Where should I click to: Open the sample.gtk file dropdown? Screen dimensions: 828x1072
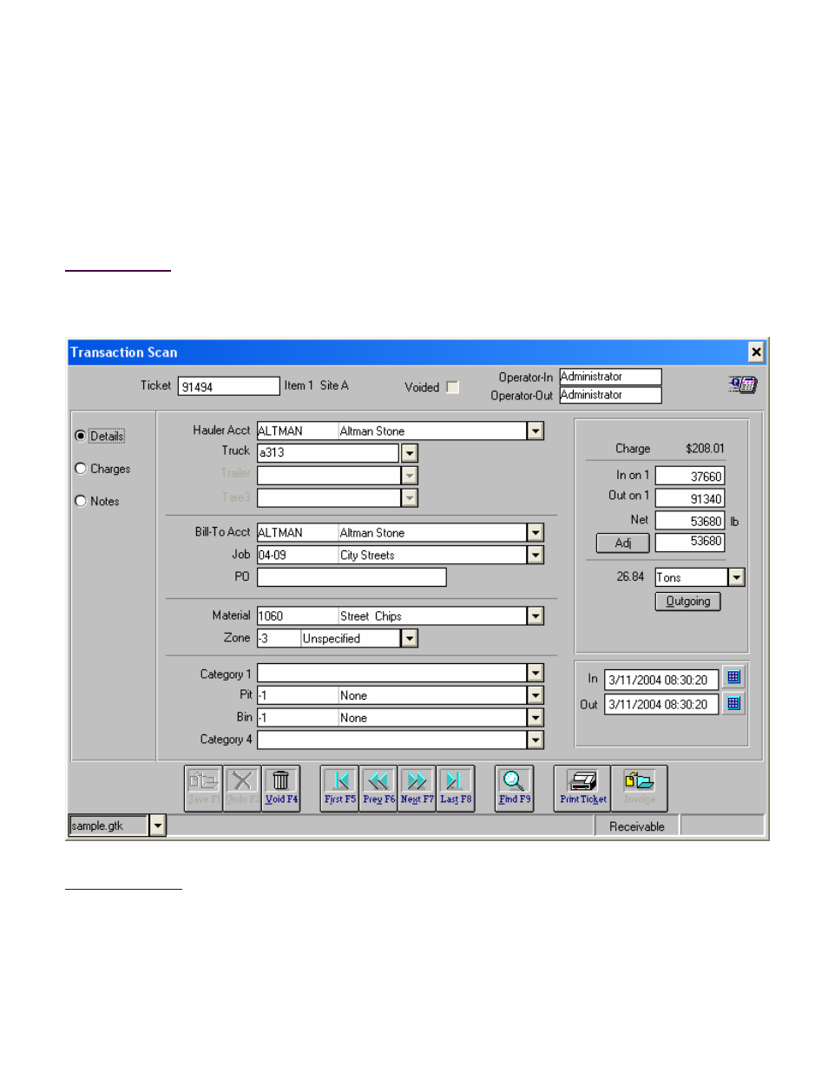[x=157, y=825]
